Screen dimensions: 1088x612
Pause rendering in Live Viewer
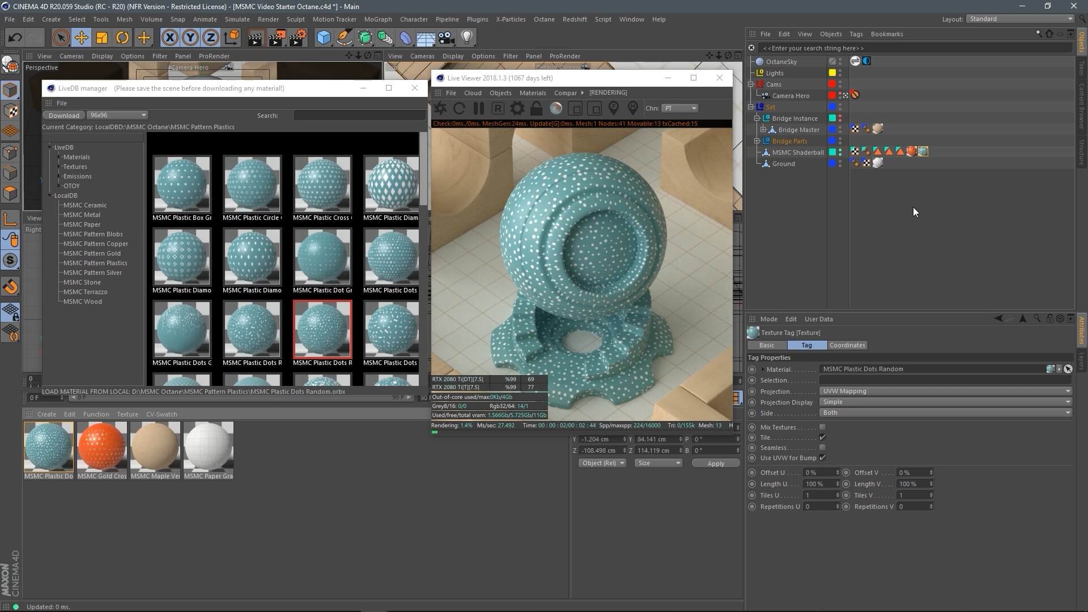coord(479,108)
